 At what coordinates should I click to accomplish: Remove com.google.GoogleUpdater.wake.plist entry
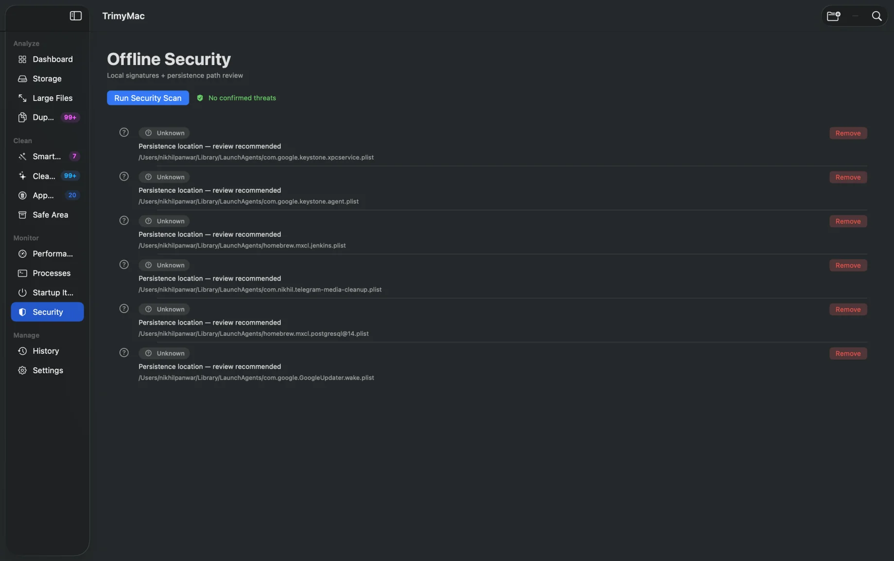tap(848, 354)
